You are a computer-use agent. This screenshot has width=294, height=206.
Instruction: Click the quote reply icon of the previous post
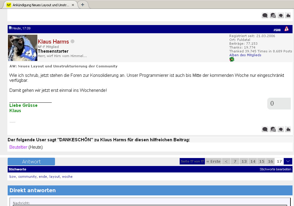click(x=265, y=15)
